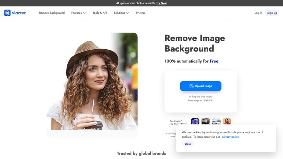Follow the Try Now banner link
283x159 pixels.
tap(161, 3)
